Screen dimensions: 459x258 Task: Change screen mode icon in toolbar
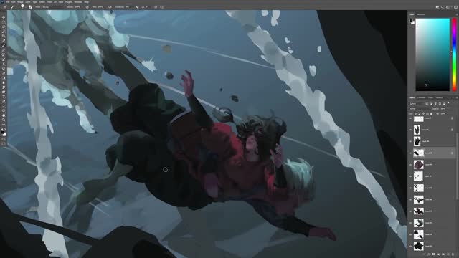4,144
